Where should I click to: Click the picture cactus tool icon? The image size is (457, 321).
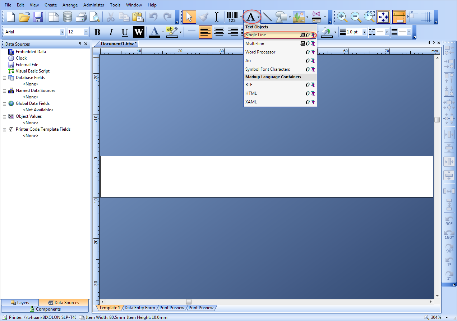pyautogui.click(x=299, y=17)
